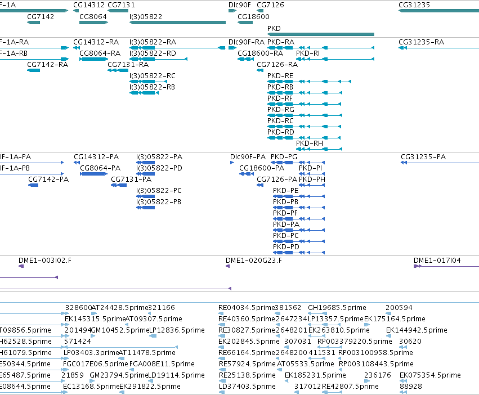479x395 pixels.
Task: Click the CG7126 gene label
Action: (x=270, y=5)
